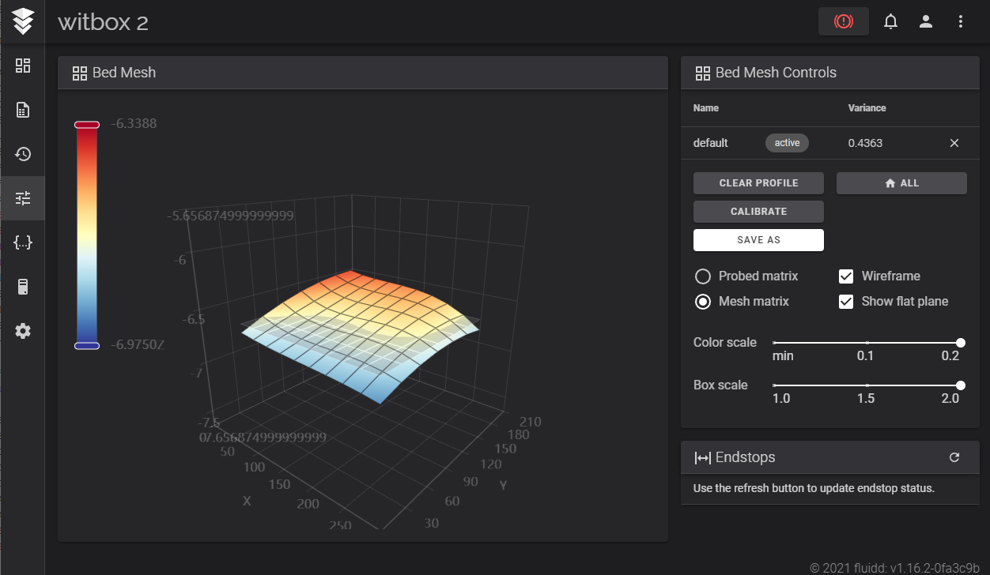
Task: Click the min label of Color scale
Action: point(783,356)
